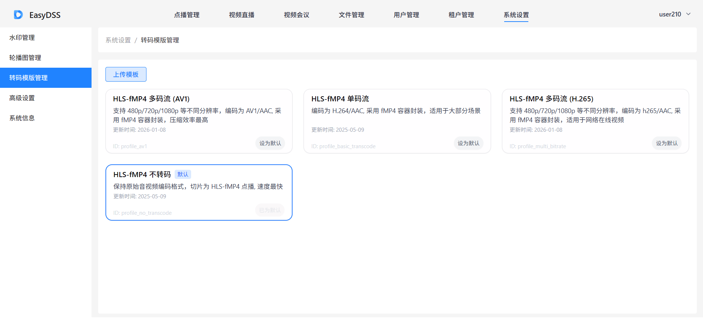Set the AV1 multi-bitrate template as default
The width and height of the screenshot is (703, 318).
click(270, 143)
